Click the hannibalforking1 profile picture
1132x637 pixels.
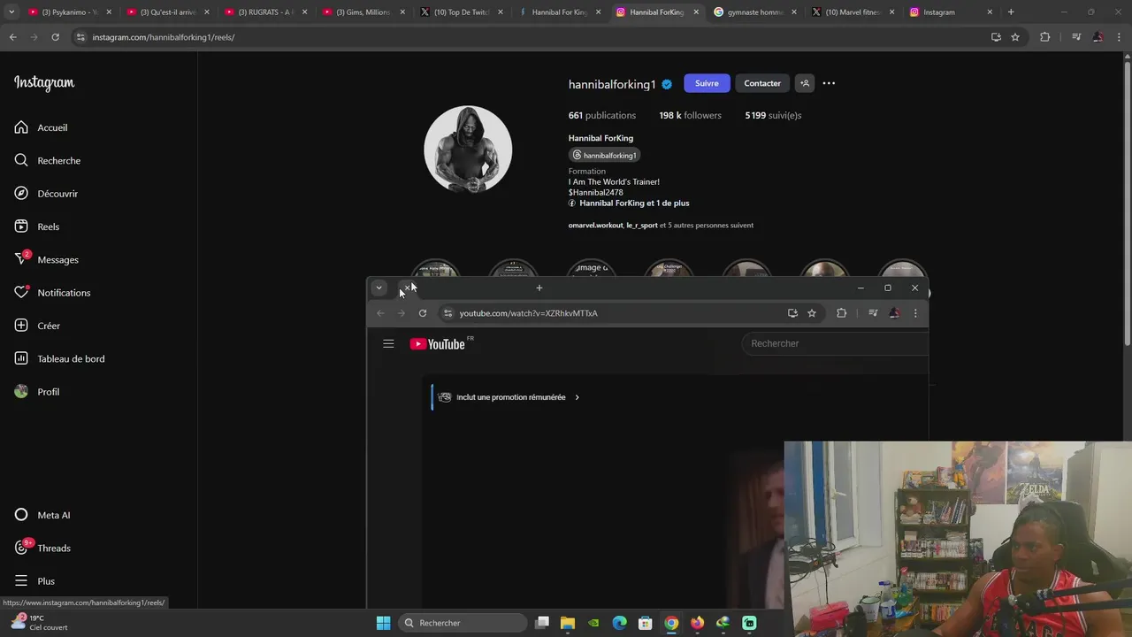(x=468, y=150)
